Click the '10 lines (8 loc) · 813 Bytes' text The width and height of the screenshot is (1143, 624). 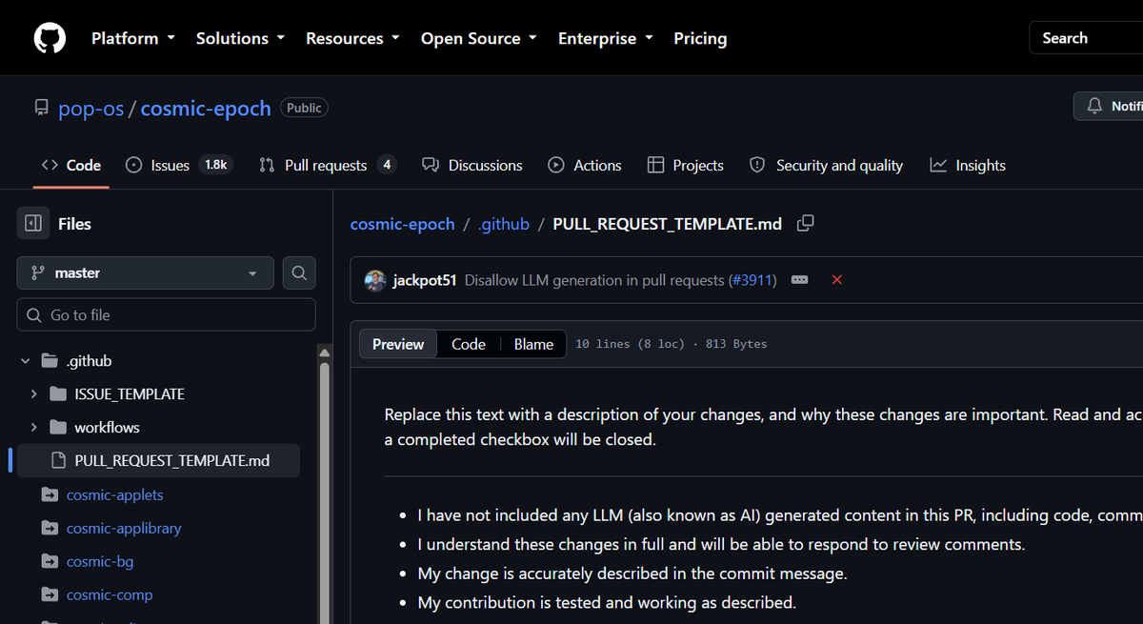(x=671, y=344)
